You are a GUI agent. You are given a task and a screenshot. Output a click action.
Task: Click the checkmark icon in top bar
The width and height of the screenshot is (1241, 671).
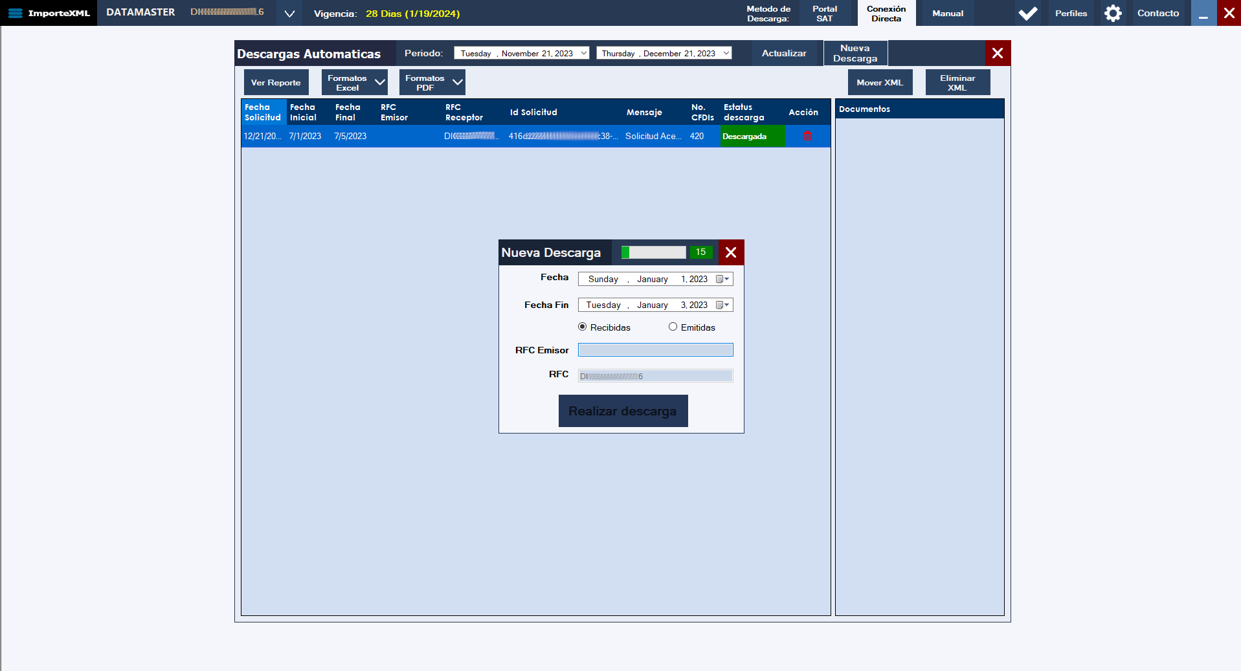tap(1027, 13)
